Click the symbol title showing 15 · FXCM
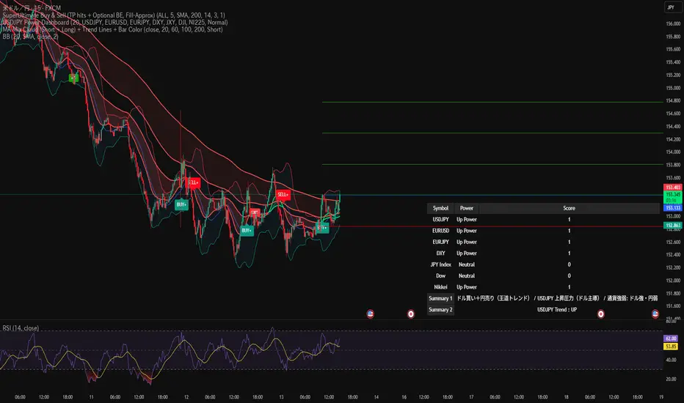 tap(32, 8)
